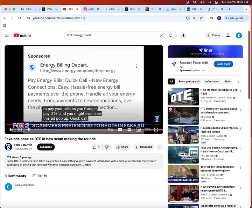252x208 pixels.
Task: Subscribe to FOX 2 Detroit
Action: (46, 147)
